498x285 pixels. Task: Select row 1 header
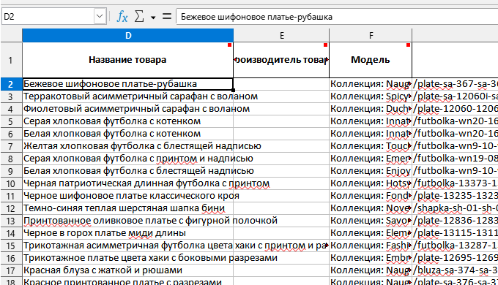click(10, 60)
